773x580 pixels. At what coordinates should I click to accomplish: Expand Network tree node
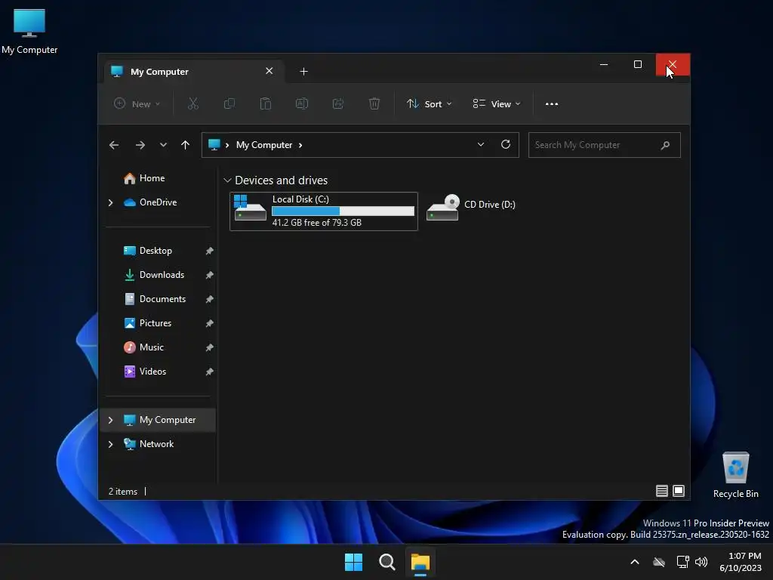[110, 444]
